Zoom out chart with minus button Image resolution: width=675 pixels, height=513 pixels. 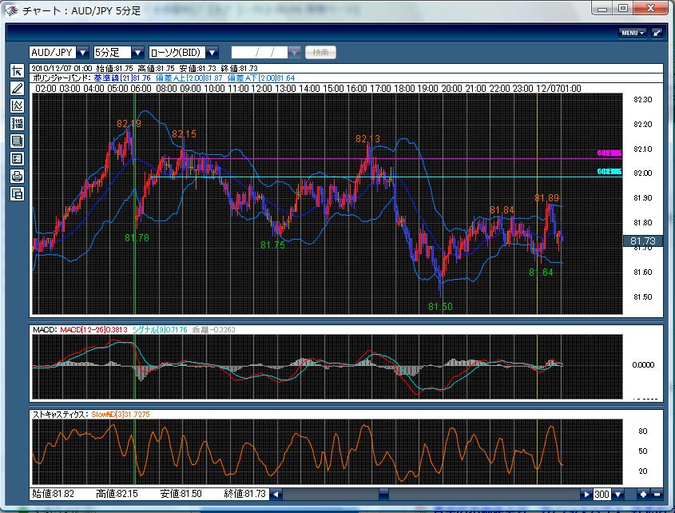click(657, 494)
